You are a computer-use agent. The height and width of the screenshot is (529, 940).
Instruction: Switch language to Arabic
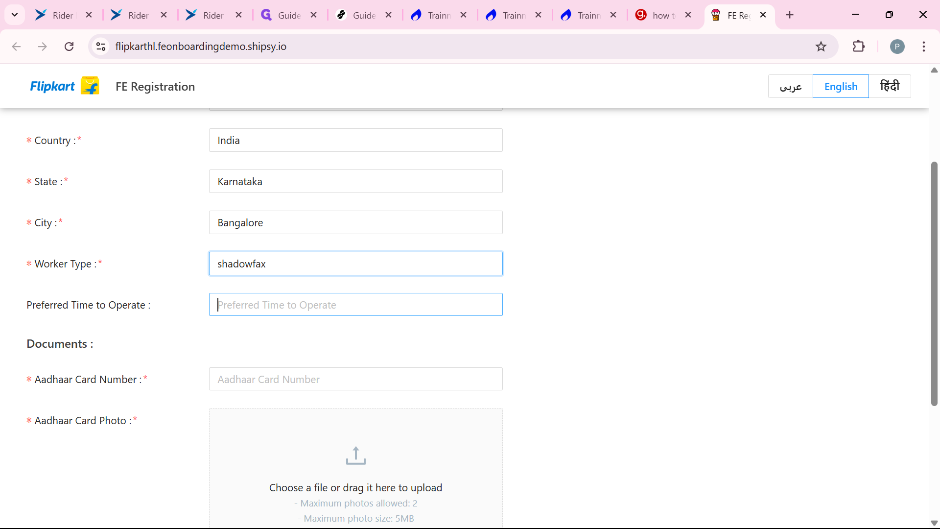pyautogui.click(x=790, y=86)
